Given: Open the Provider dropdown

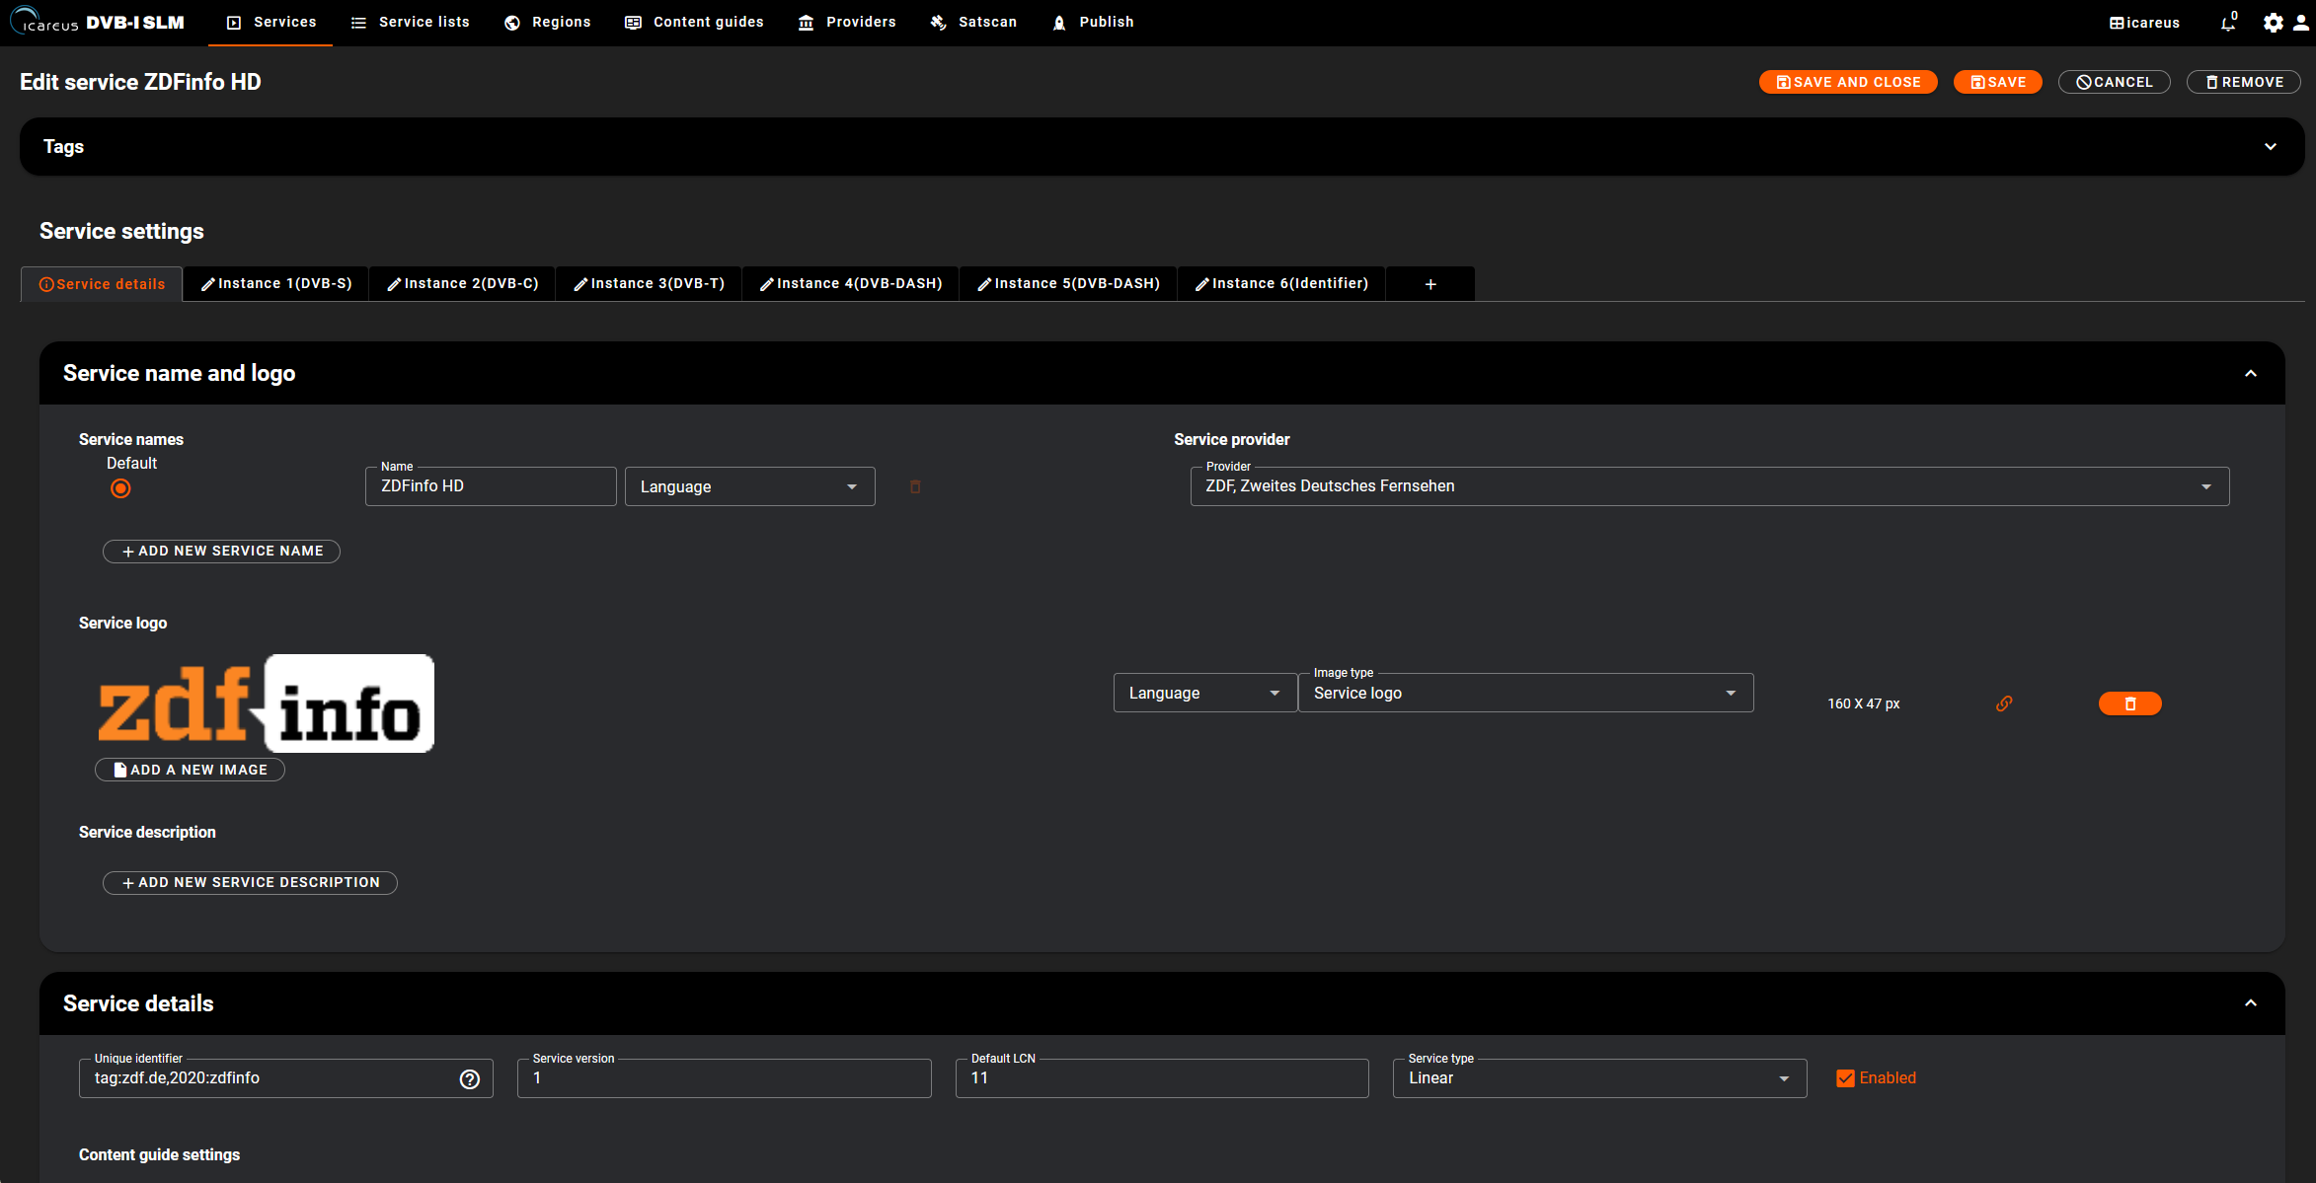Looking at the screenshot, I should (x=1709, y=486).
